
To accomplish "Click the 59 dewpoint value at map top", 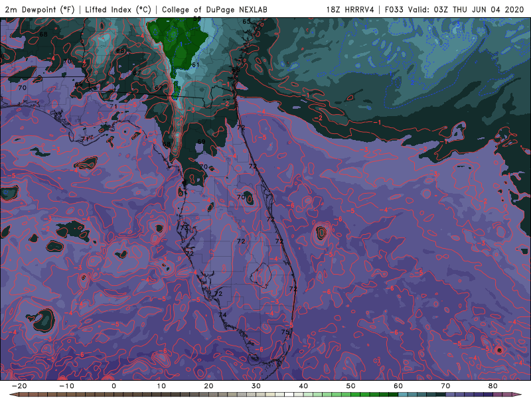I will click(197, 19).
